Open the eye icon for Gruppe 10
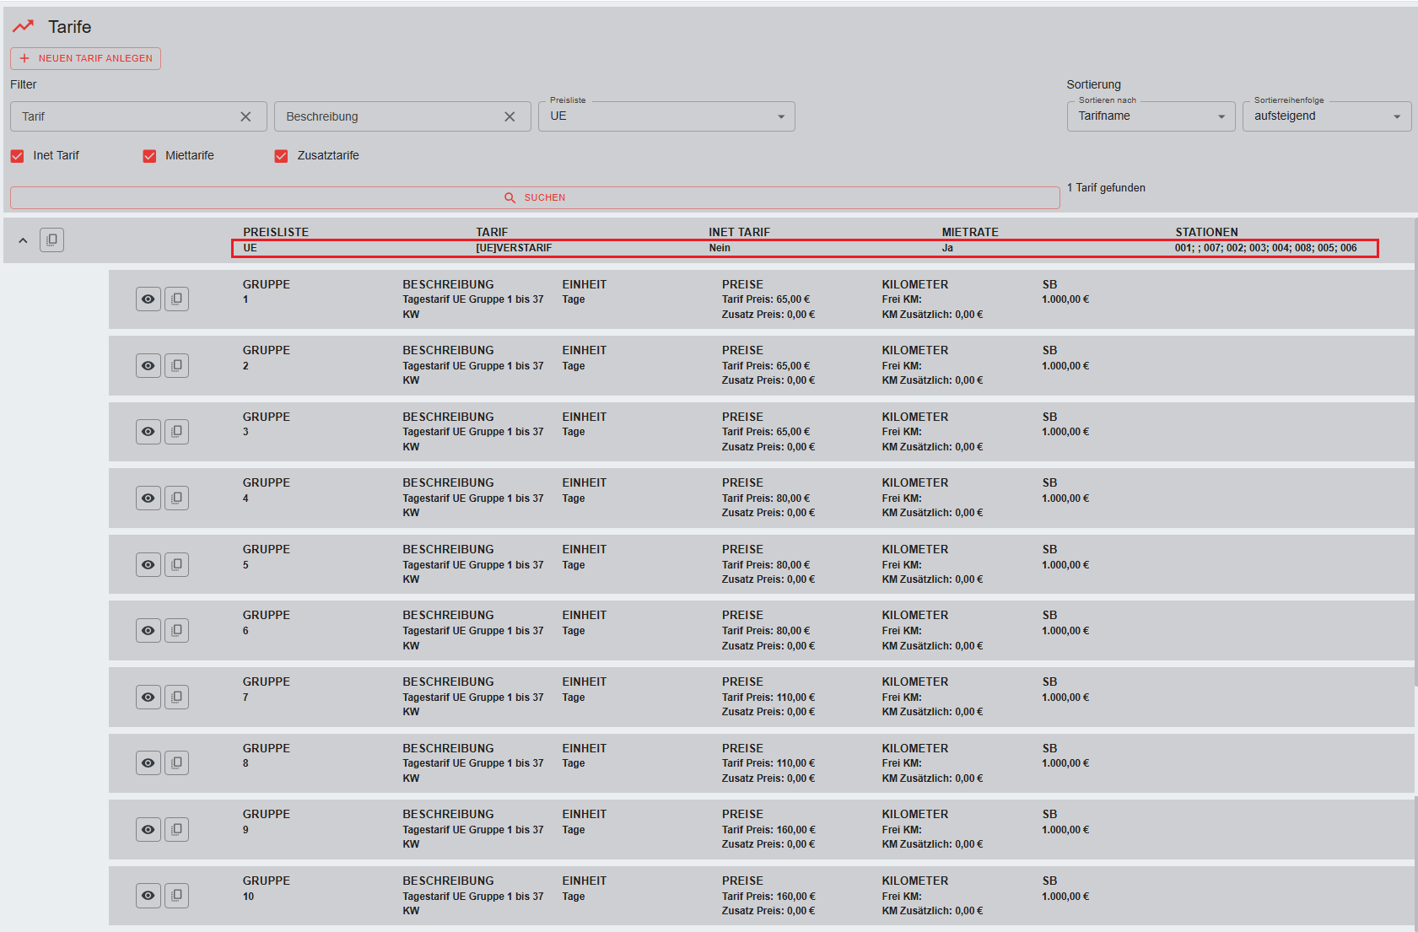The height and width of the screenshot is (932, 1418). 148,896
